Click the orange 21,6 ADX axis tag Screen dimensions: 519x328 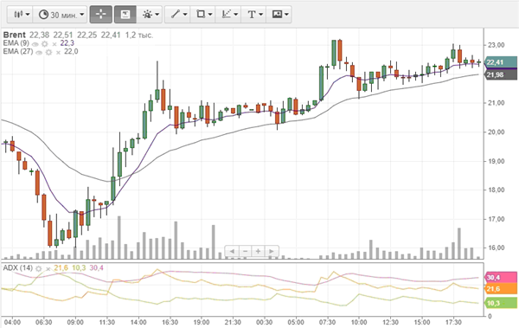[501, 289]
